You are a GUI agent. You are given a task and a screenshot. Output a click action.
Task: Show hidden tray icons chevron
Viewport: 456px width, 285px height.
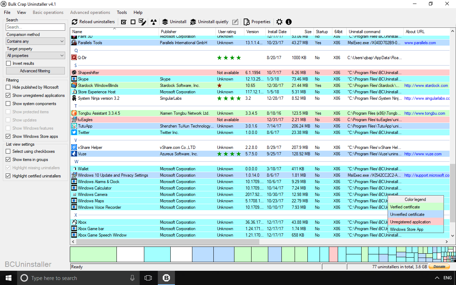pyautogui.click(x=437, y=278)
